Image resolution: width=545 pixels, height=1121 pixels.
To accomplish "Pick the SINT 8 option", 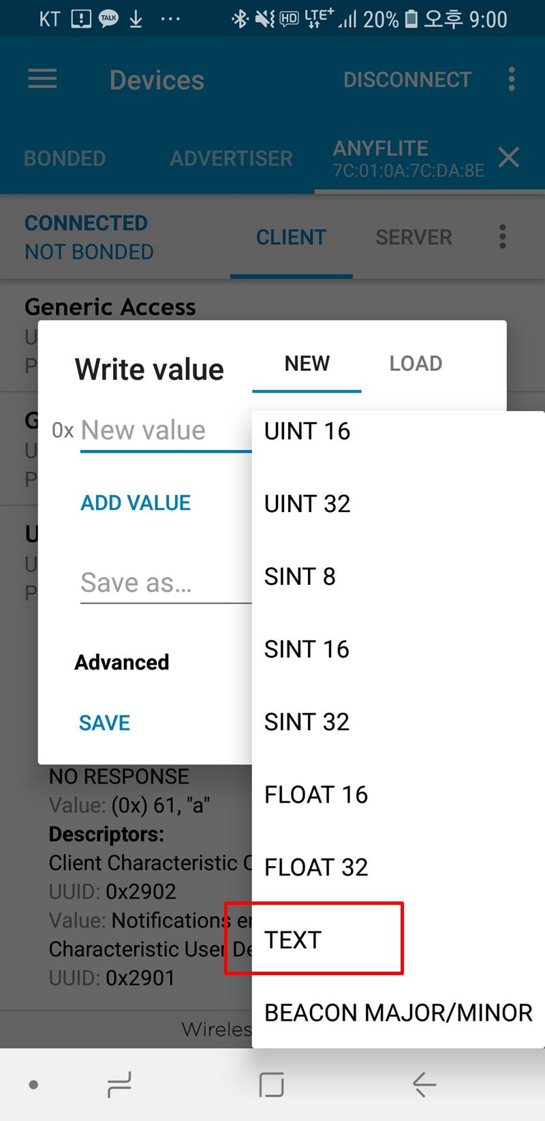I will (300, 576).
